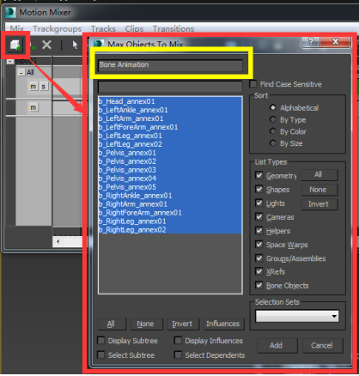Select the arrow pointer tool
This screenshot has width=359, height=376.
click(x=75, y=45)
